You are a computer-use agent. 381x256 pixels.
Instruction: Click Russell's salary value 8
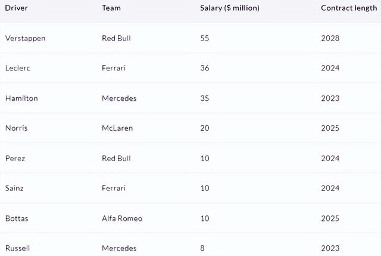(x=203, y=248)
